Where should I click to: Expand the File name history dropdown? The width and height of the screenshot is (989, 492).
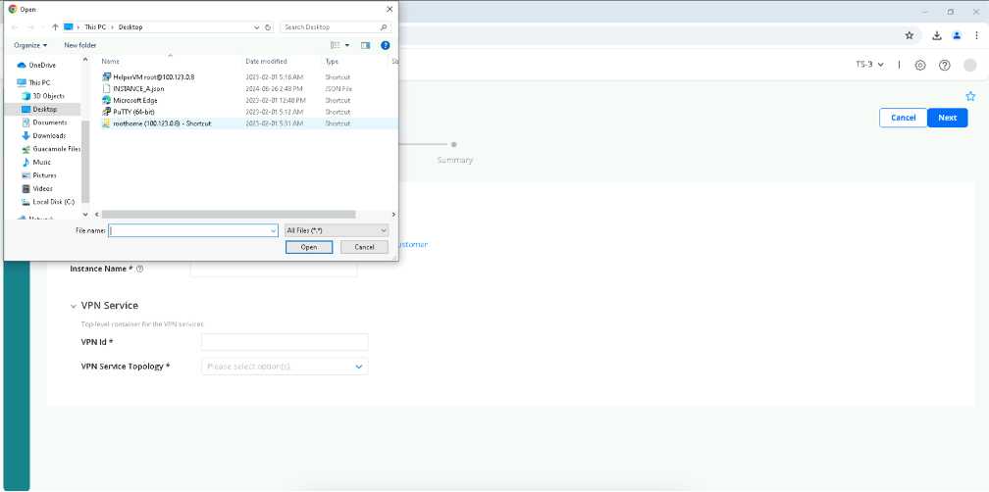pyautogui.click(x=274, y=230)
